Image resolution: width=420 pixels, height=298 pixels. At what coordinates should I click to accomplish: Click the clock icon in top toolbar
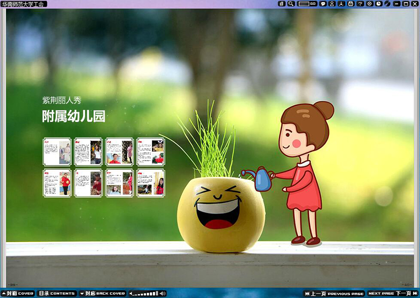coord(379,4)
